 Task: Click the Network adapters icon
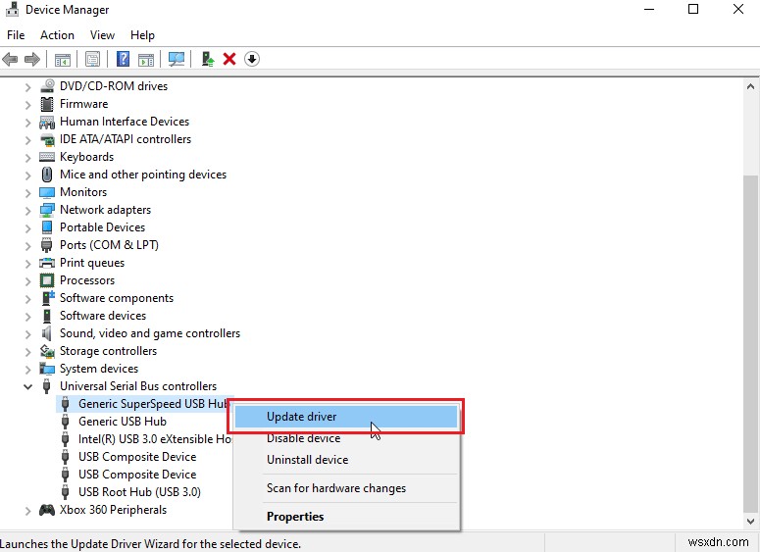click(x=47, y=210)
